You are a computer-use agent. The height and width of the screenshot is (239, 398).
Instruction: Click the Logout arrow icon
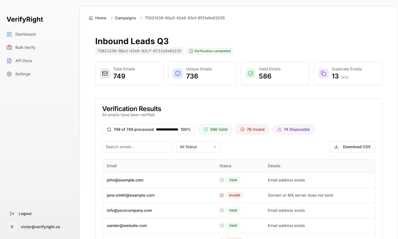(12, 214)
